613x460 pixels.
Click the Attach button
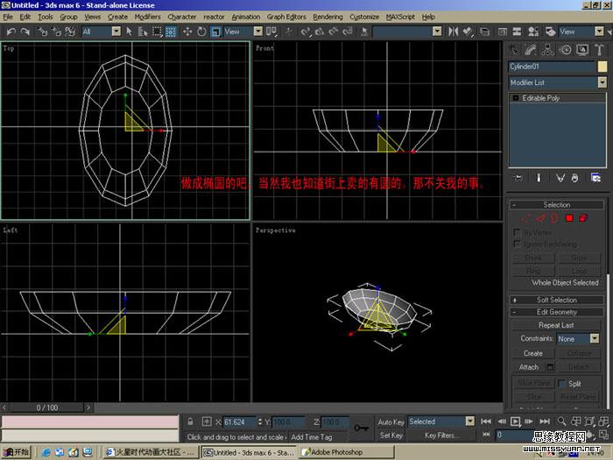529,367
